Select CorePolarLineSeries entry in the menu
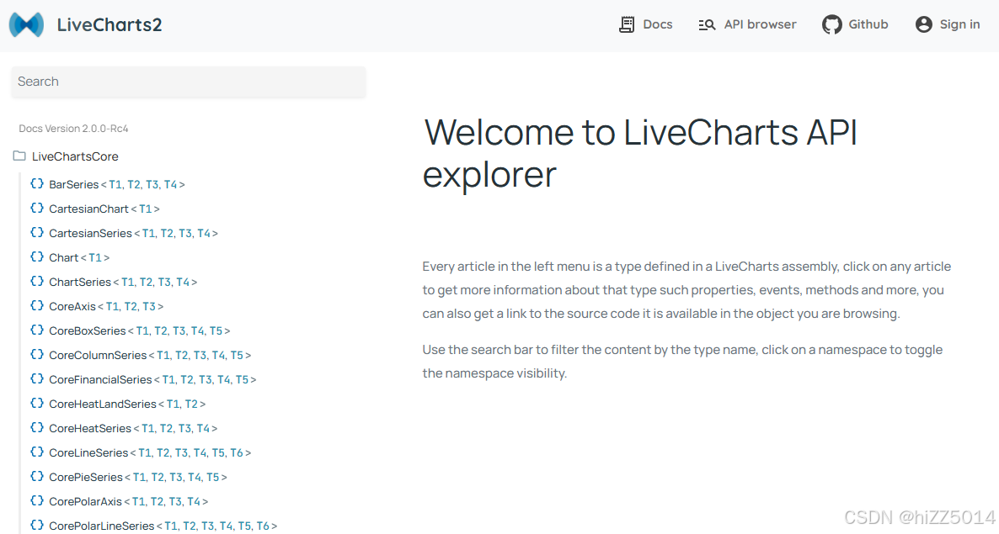The image size is (999, 534). pos(163,526)
